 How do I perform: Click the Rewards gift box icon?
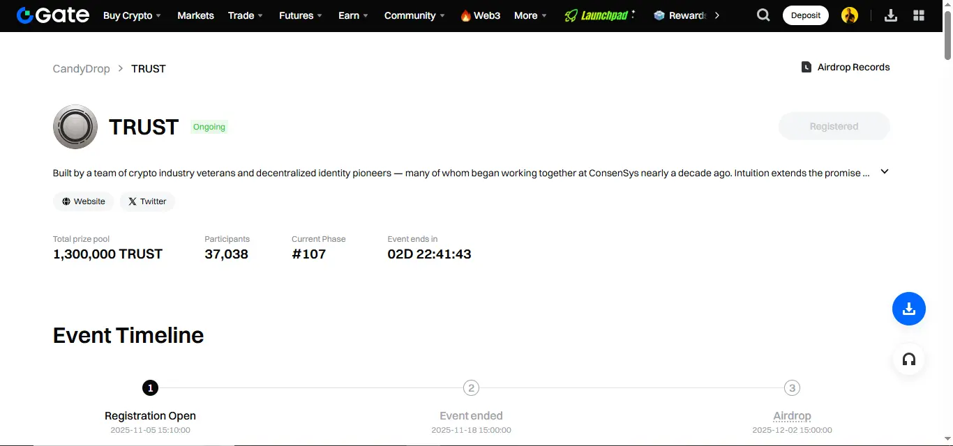pyautogui.click(x=659, y=15)
